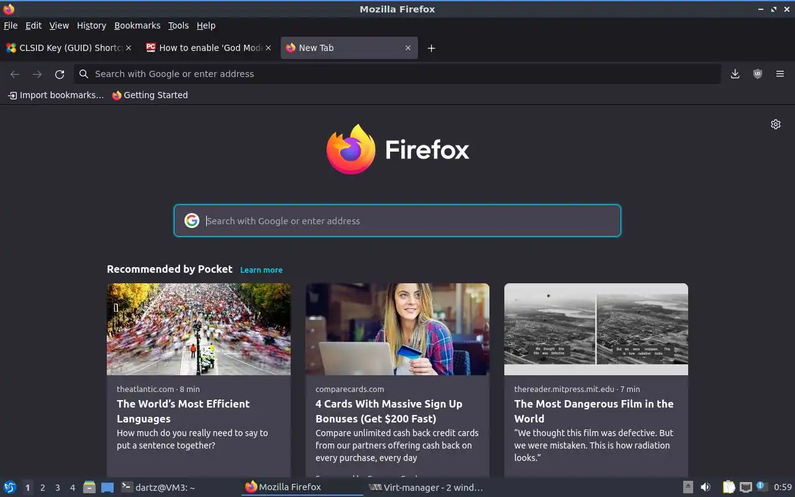Open the Edit menu
The height and width of the screenshot is (497, 795).
(34, 25)
